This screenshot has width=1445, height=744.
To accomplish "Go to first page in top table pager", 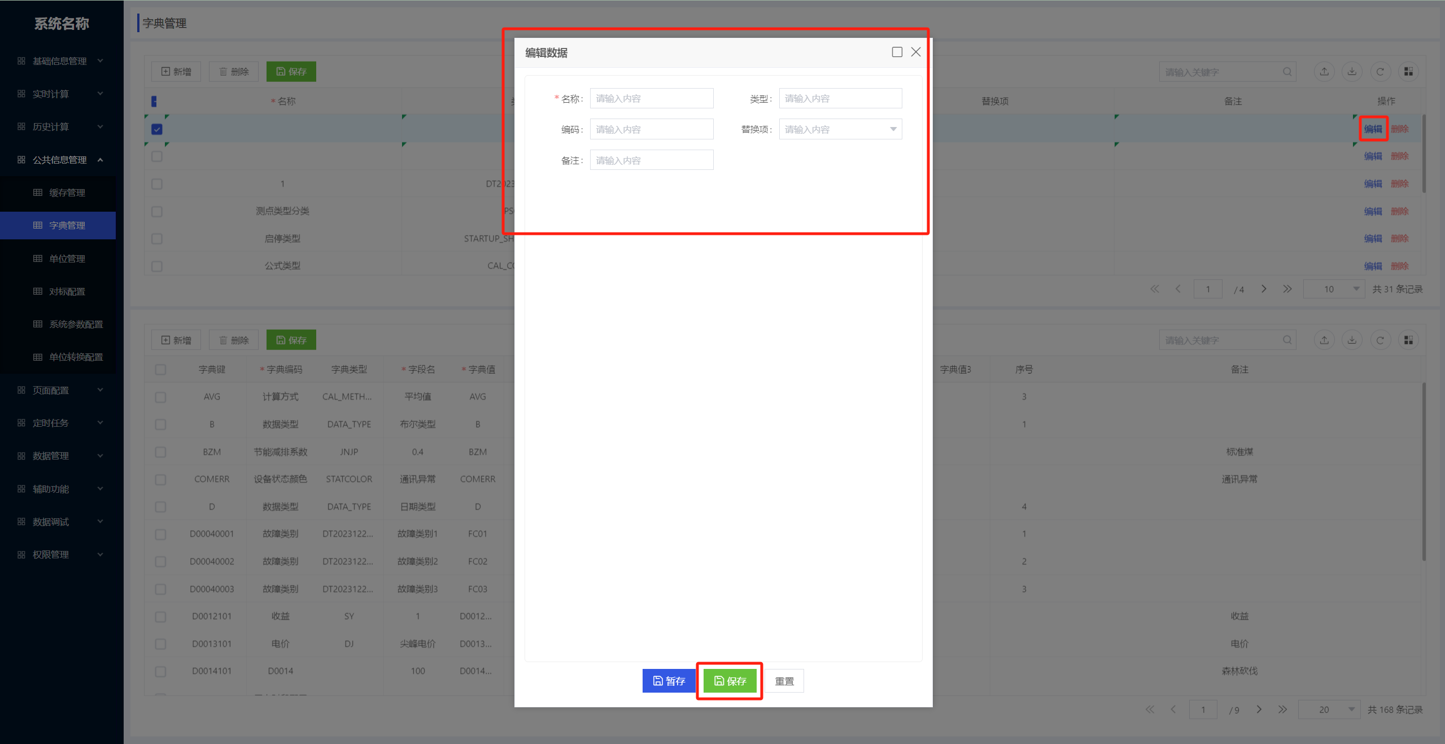I will point(1154,289).
